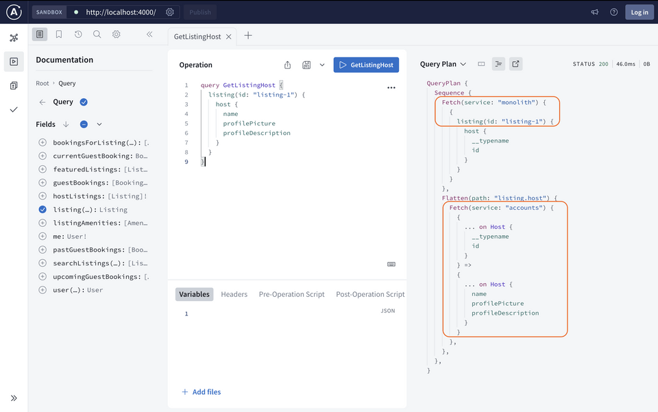This screenshot has height=412, width=658.
Task: Expand the save options chevron next to save icon
Action: click(x=320, y=64)
